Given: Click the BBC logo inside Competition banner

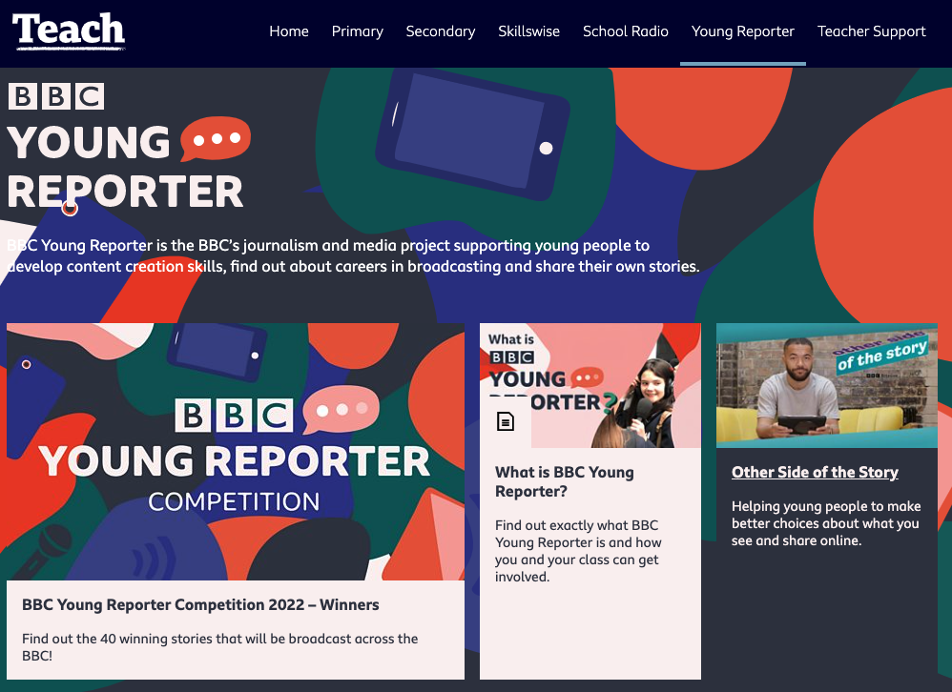Looking at the screenshot, I should 234,416.
